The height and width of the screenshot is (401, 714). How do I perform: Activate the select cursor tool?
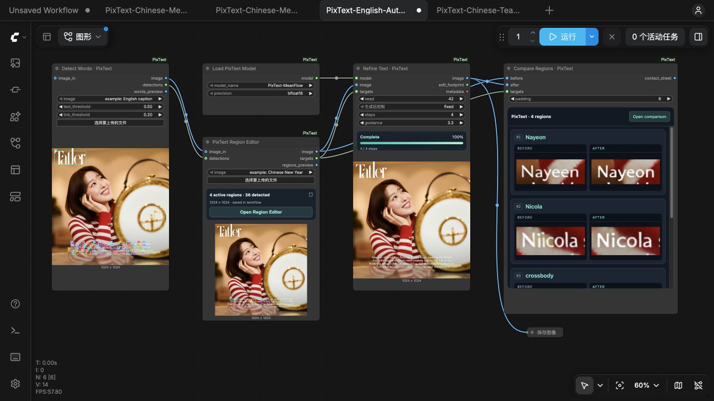[x=584, y=385]
